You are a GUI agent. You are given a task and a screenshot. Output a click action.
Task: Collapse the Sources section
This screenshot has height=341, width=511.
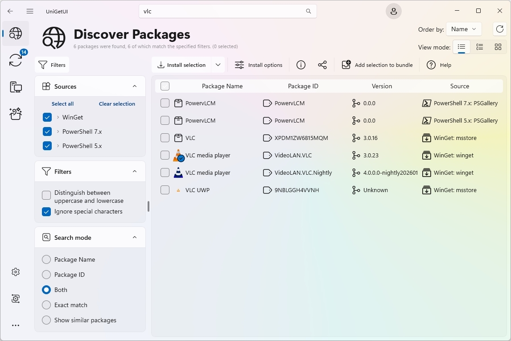point(135,86)
